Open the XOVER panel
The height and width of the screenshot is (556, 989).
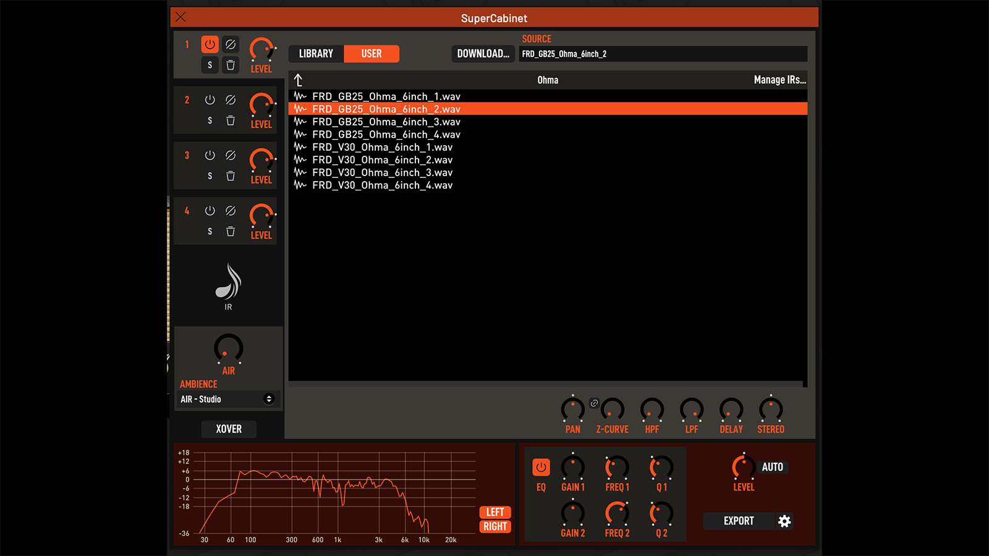tap(229, 429)
